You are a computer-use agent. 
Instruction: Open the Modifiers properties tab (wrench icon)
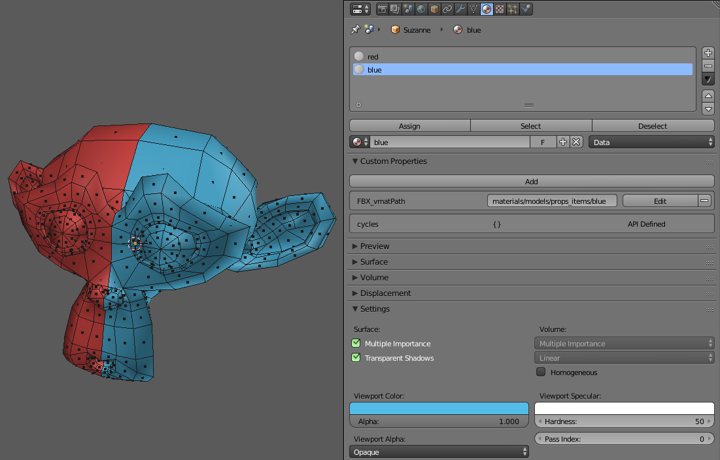460,8
